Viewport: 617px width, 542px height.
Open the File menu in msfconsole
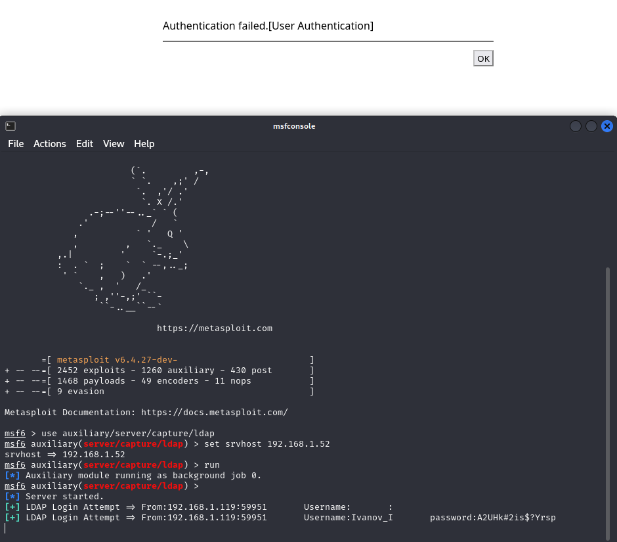coord(16,144)
